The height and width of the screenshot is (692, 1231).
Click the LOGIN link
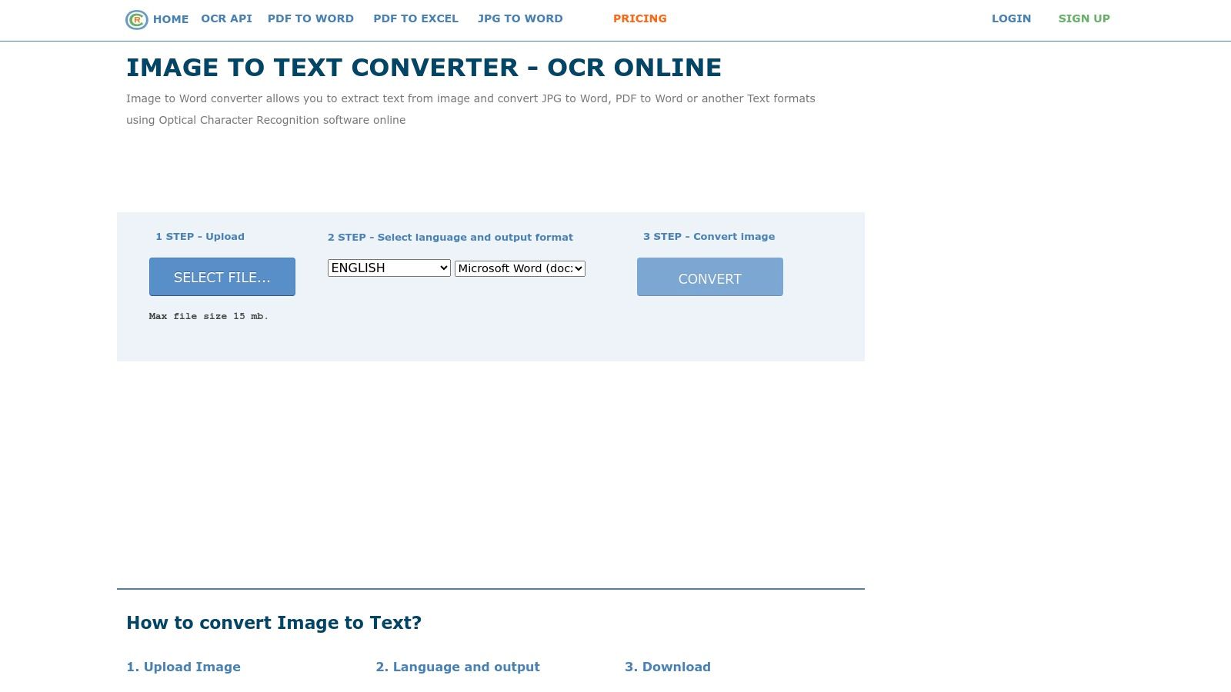tap(1011, 18)
